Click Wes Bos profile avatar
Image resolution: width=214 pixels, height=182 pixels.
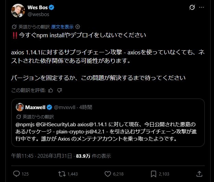tap(18, 11)
